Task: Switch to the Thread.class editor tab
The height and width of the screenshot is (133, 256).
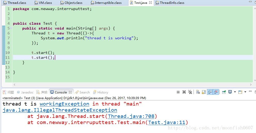Action: (x=15, y=3)
